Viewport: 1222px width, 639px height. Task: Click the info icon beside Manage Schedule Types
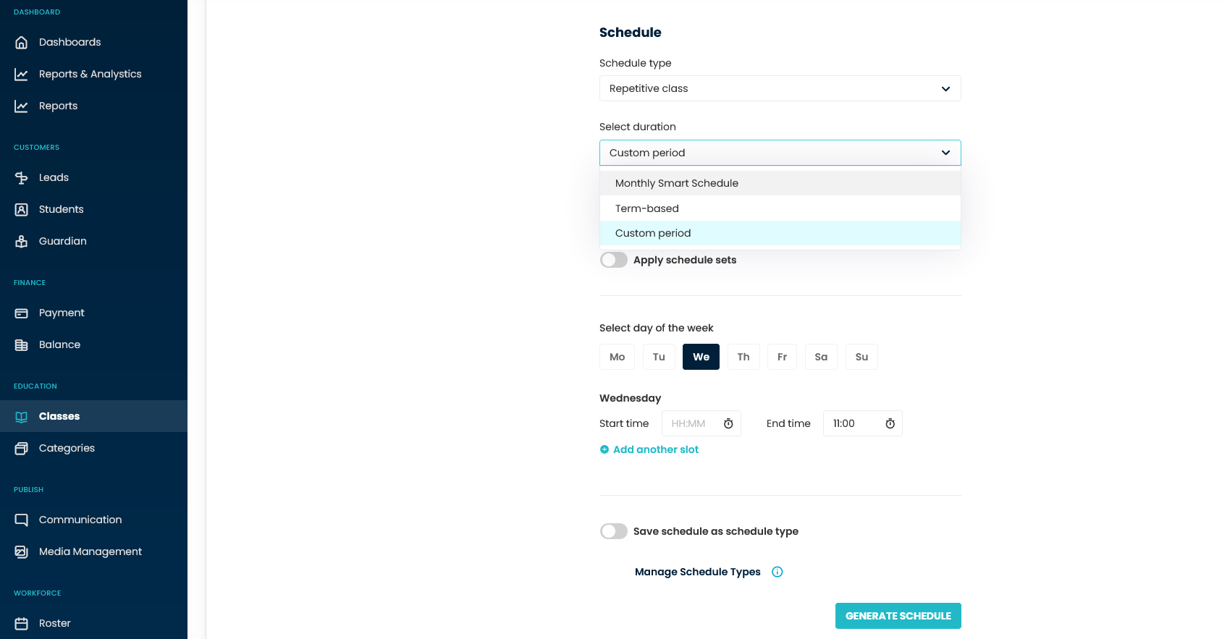pos(778,572)
